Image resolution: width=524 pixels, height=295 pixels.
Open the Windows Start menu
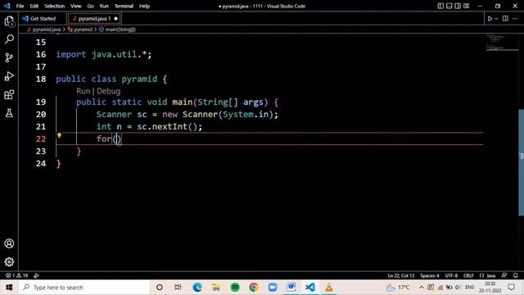coord(9,288)
